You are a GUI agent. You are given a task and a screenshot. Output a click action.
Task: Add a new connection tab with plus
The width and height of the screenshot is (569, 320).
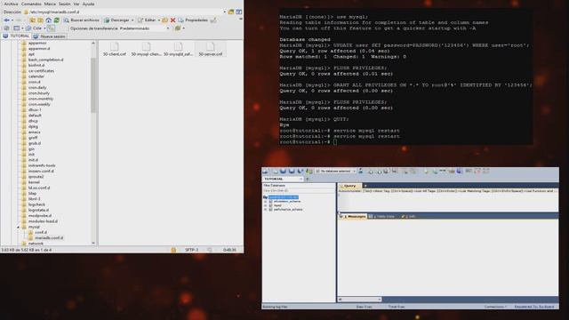pyautogui.click(x=308, y=180)
